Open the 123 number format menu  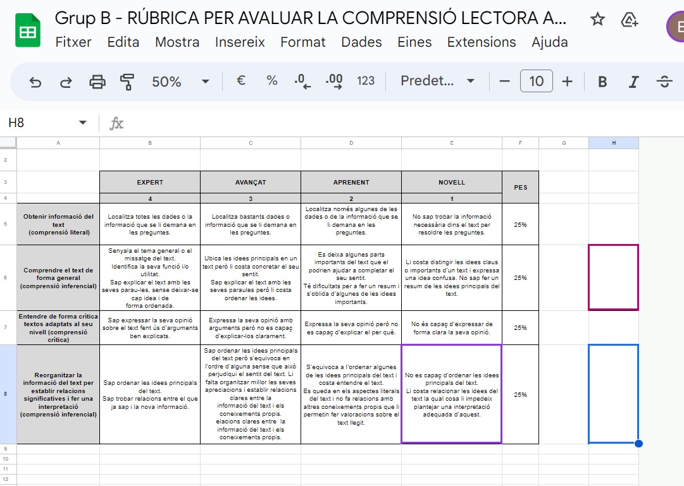click(366, 81)
